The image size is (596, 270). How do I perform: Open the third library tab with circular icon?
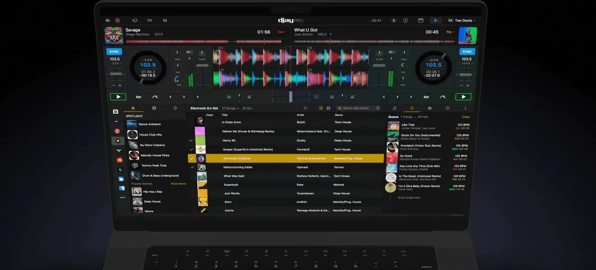pos(175,108)
